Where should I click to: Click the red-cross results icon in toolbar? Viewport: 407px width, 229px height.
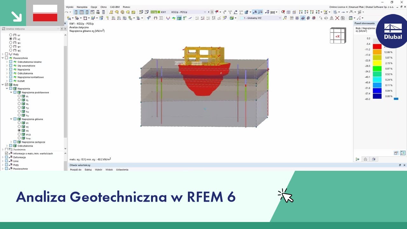click(217, 12)
